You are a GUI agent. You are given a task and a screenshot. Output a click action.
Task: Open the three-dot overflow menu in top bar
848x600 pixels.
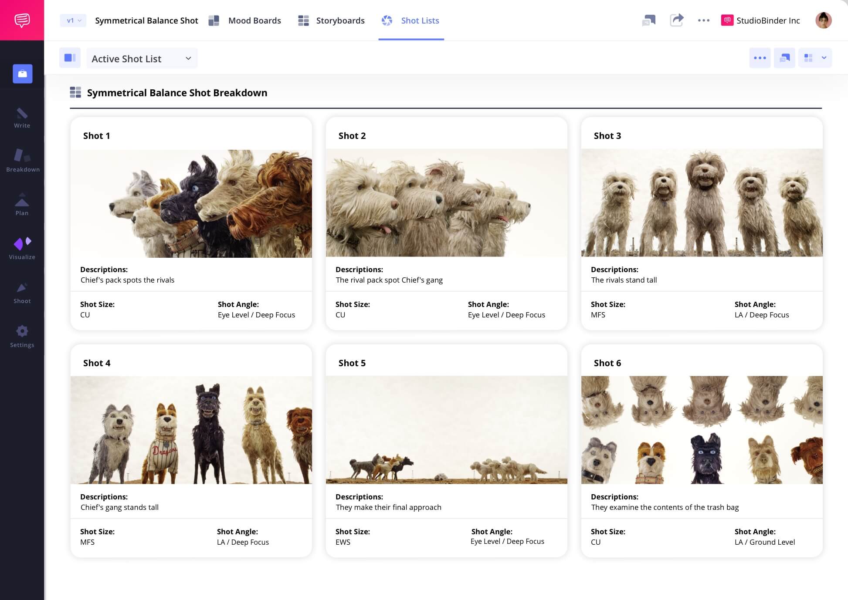pos(703,20)
